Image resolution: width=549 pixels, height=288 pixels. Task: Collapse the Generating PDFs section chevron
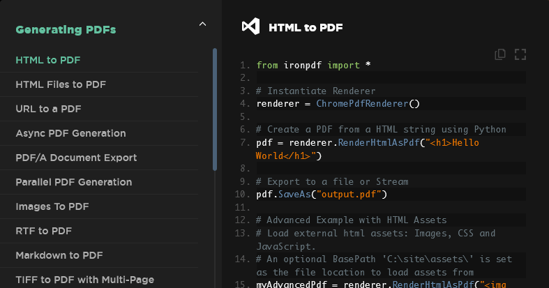coord(202,24)
